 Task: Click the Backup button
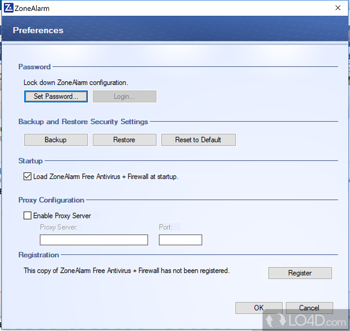[x=56, y=140]
